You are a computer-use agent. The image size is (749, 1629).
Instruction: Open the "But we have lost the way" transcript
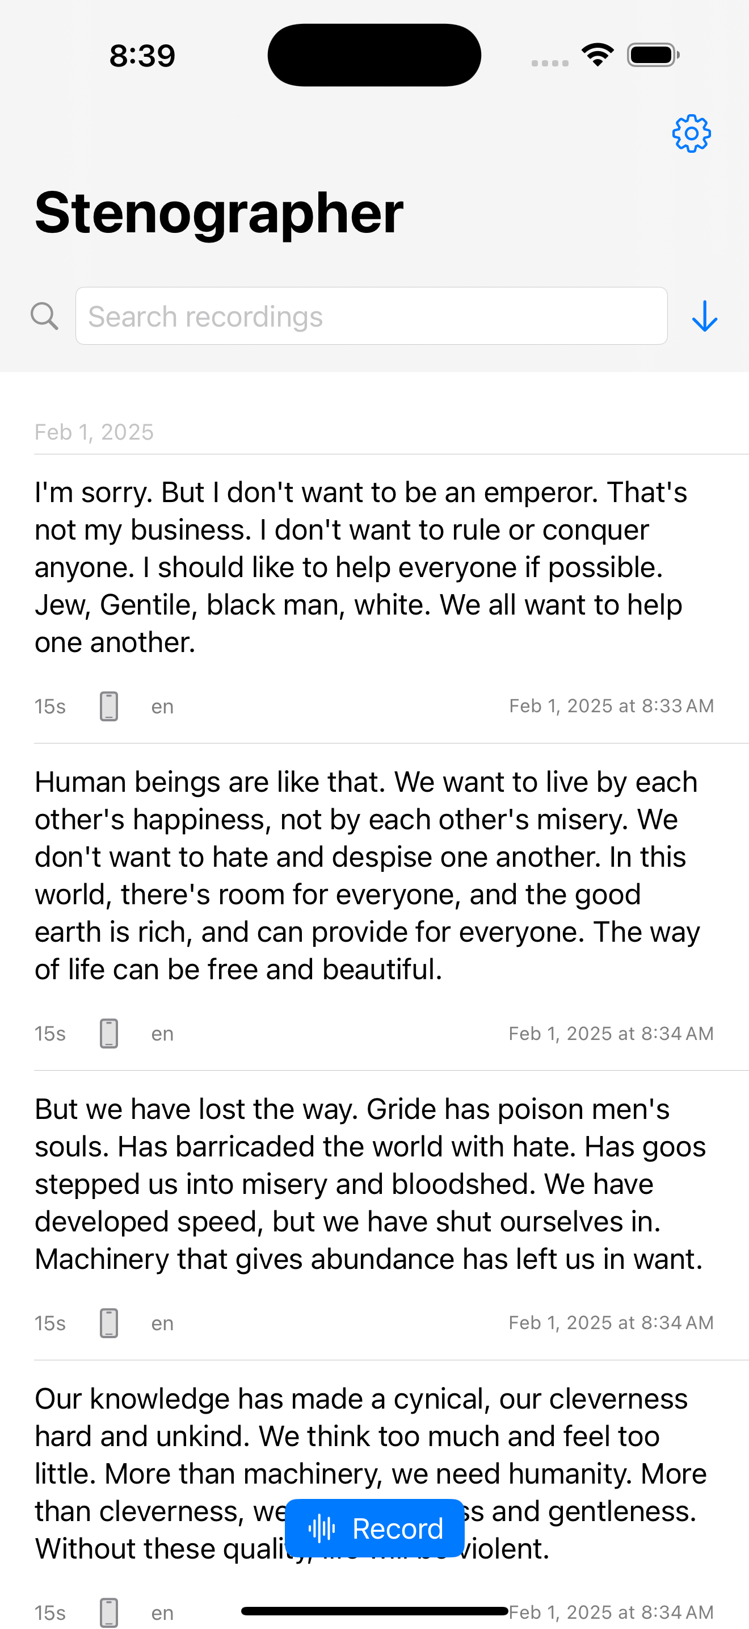[369, 1184]
